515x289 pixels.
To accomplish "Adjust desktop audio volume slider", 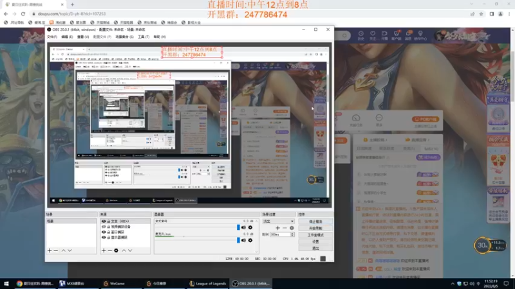I will 238,227.
